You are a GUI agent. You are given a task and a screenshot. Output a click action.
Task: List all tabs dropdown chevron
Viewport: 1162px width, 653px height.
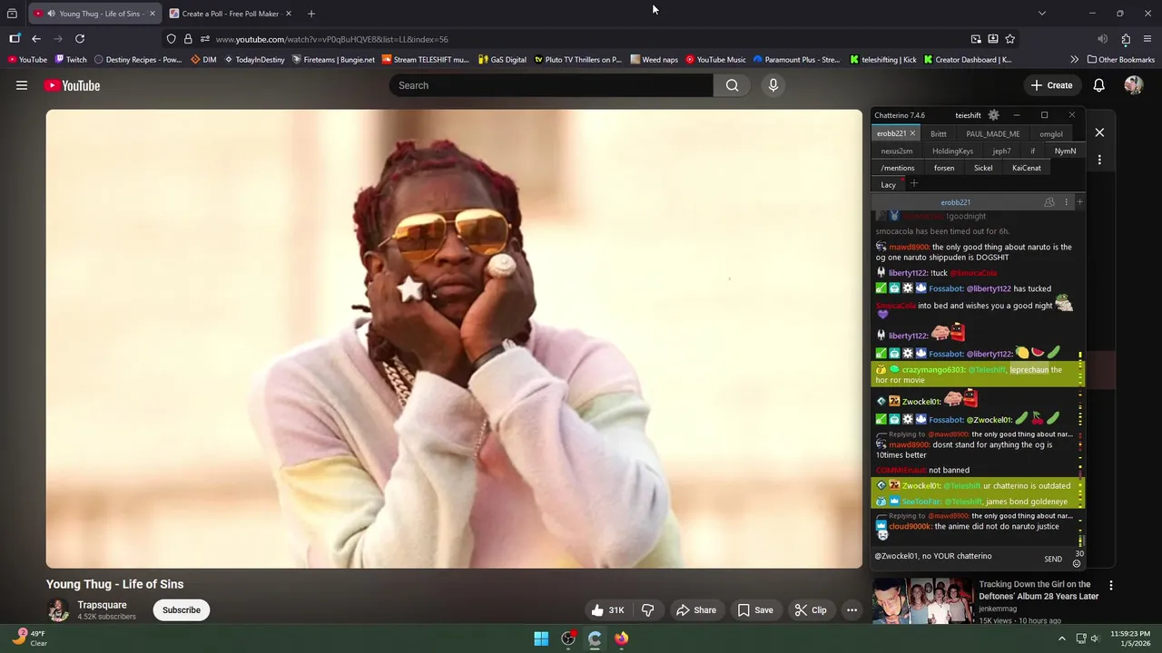tap(1042, 14)
